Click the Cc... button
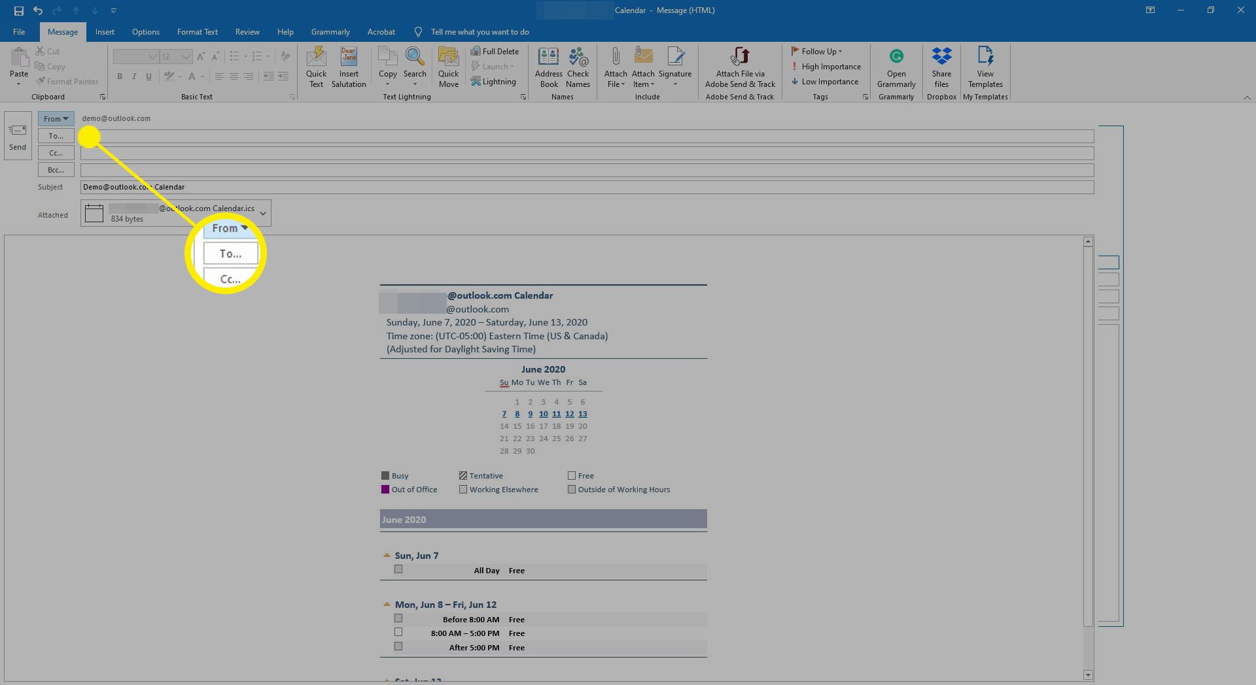This screenshot has width=1256, height=685. (x=56, y=153)
